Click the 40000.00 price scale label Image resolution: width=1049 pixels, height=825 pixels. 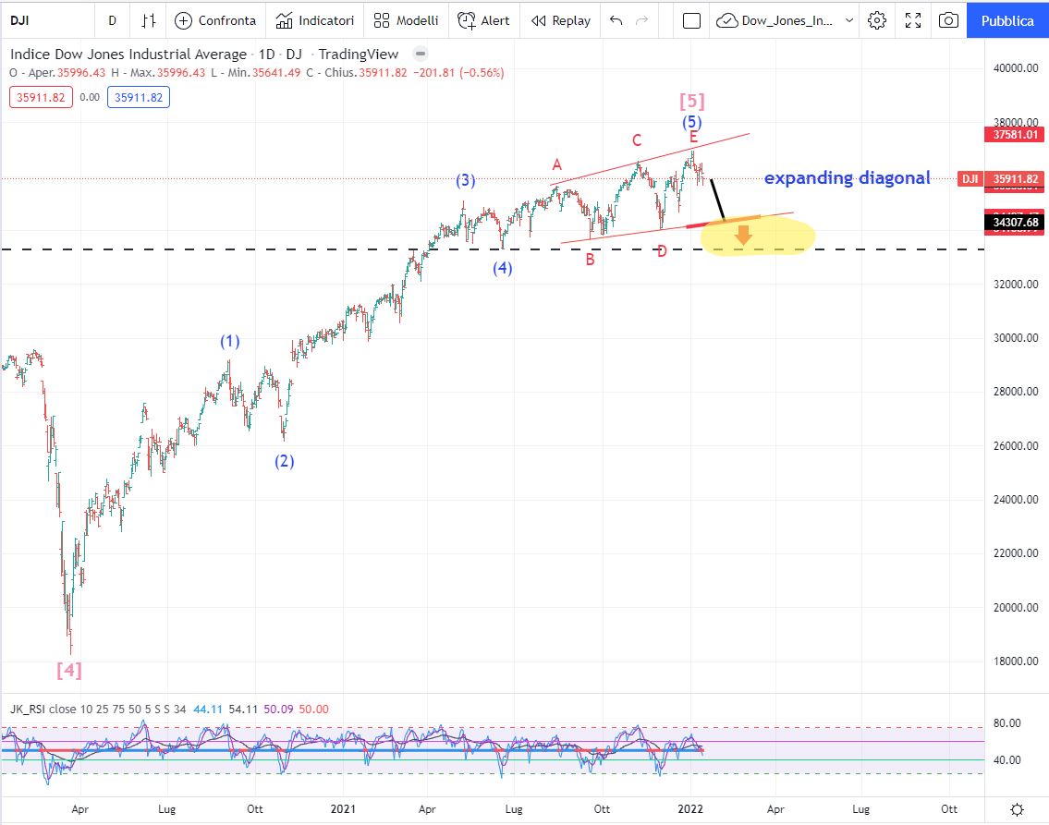(x=1016, y=68)
